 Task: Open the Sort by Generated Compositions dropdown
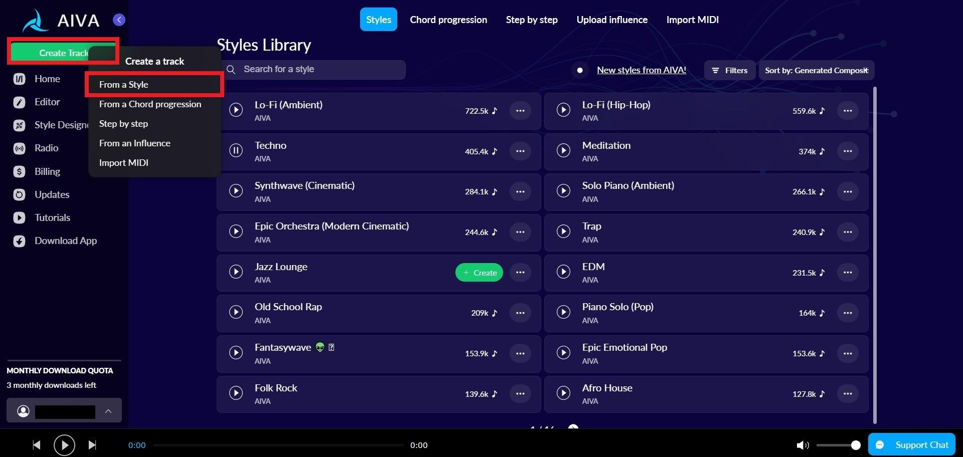pyautogui.click(x=817, y=70)
